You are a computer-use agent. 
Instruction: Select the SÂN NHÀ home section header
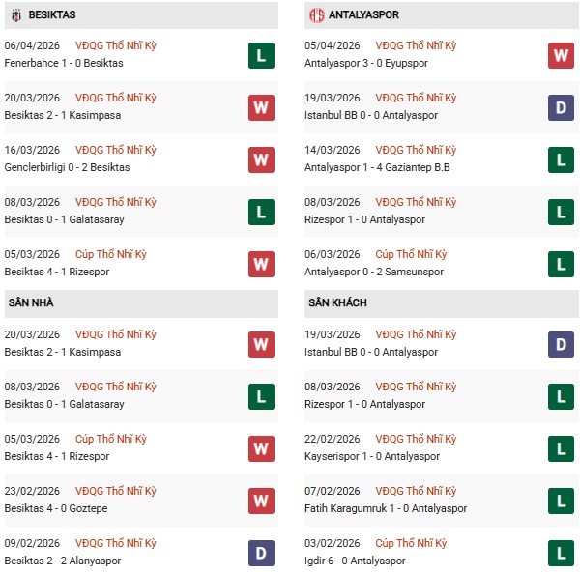point(32,302)
